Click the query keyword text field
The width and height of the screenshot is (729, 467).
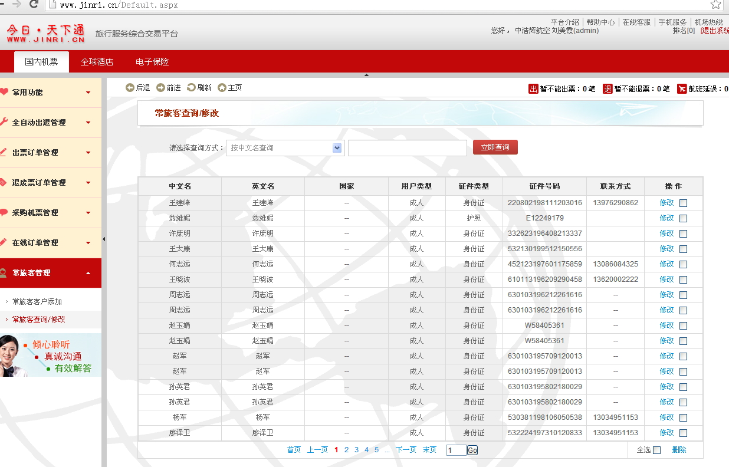(408, 148)
